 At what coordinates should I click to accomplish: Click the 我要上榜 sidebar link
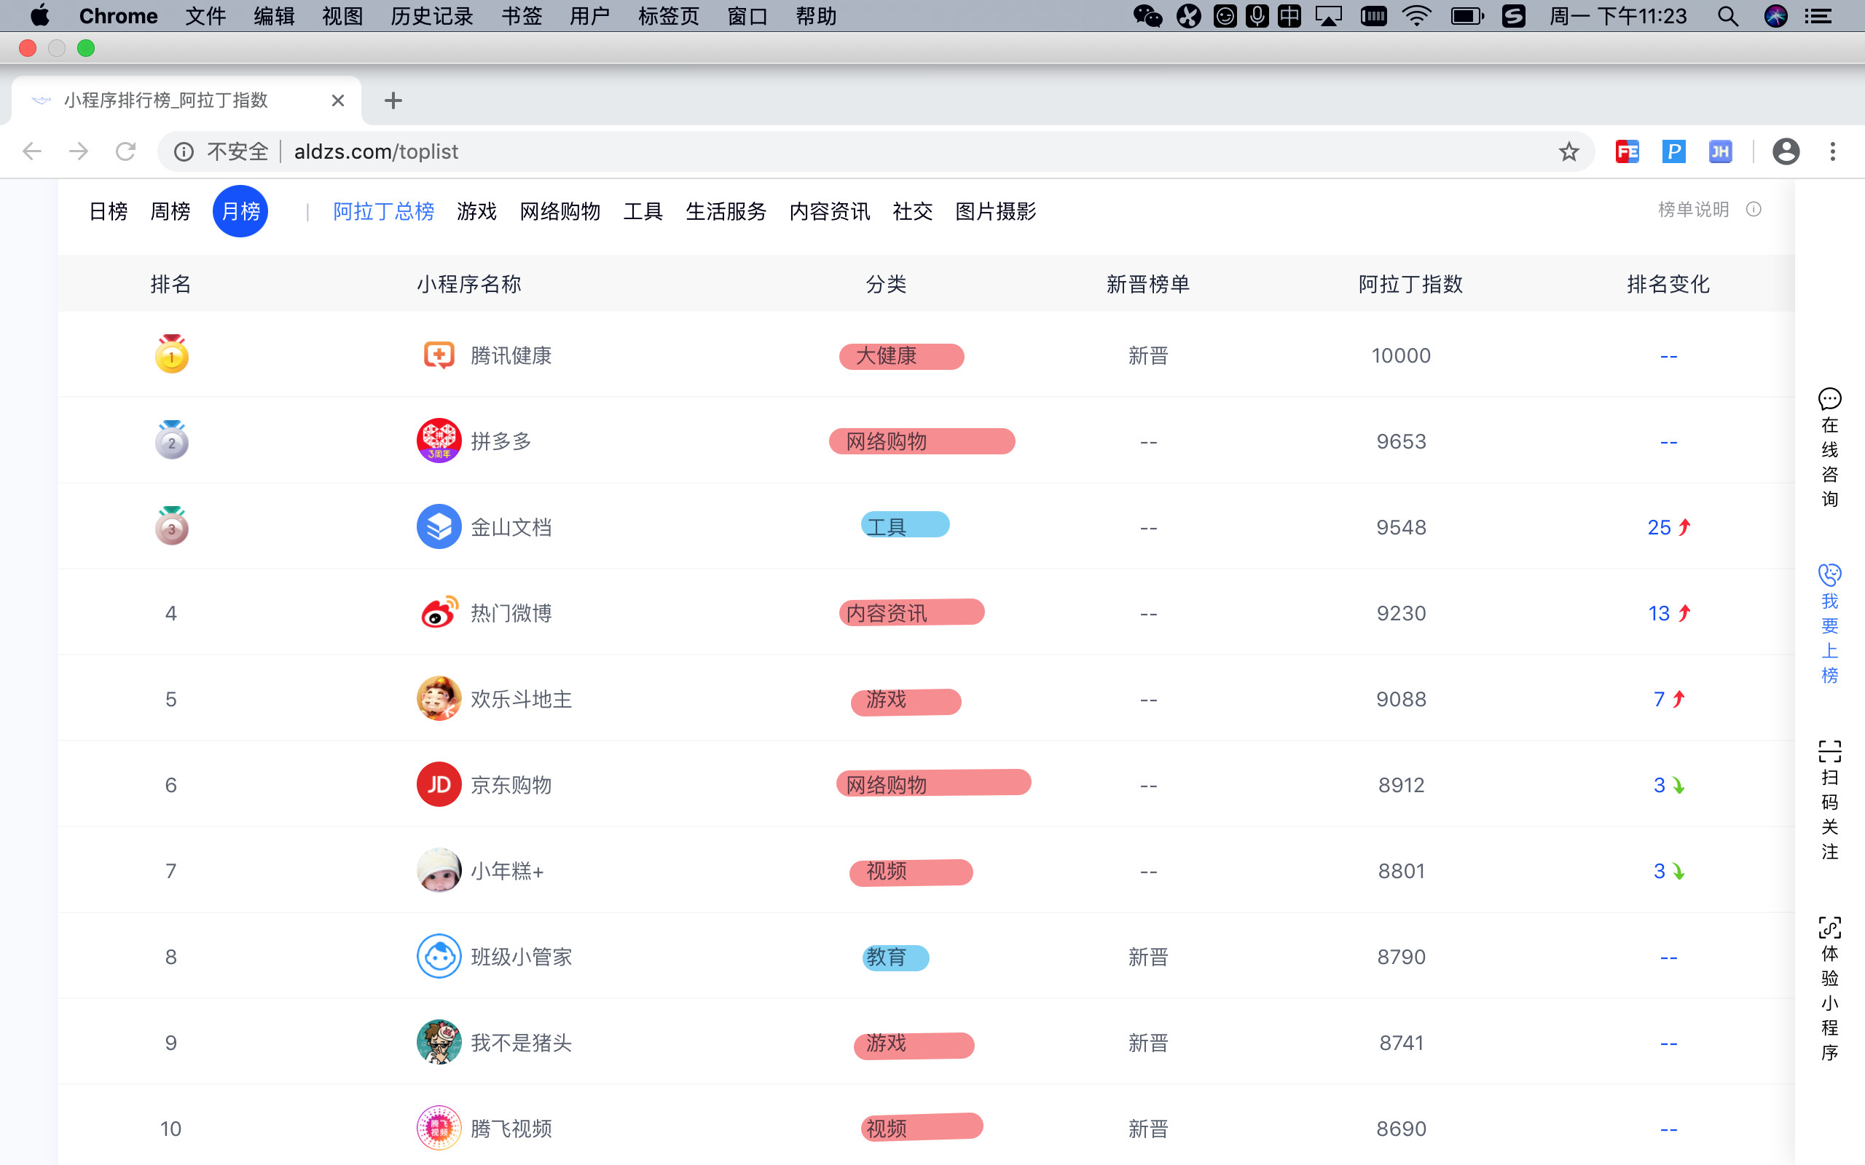1829,624
